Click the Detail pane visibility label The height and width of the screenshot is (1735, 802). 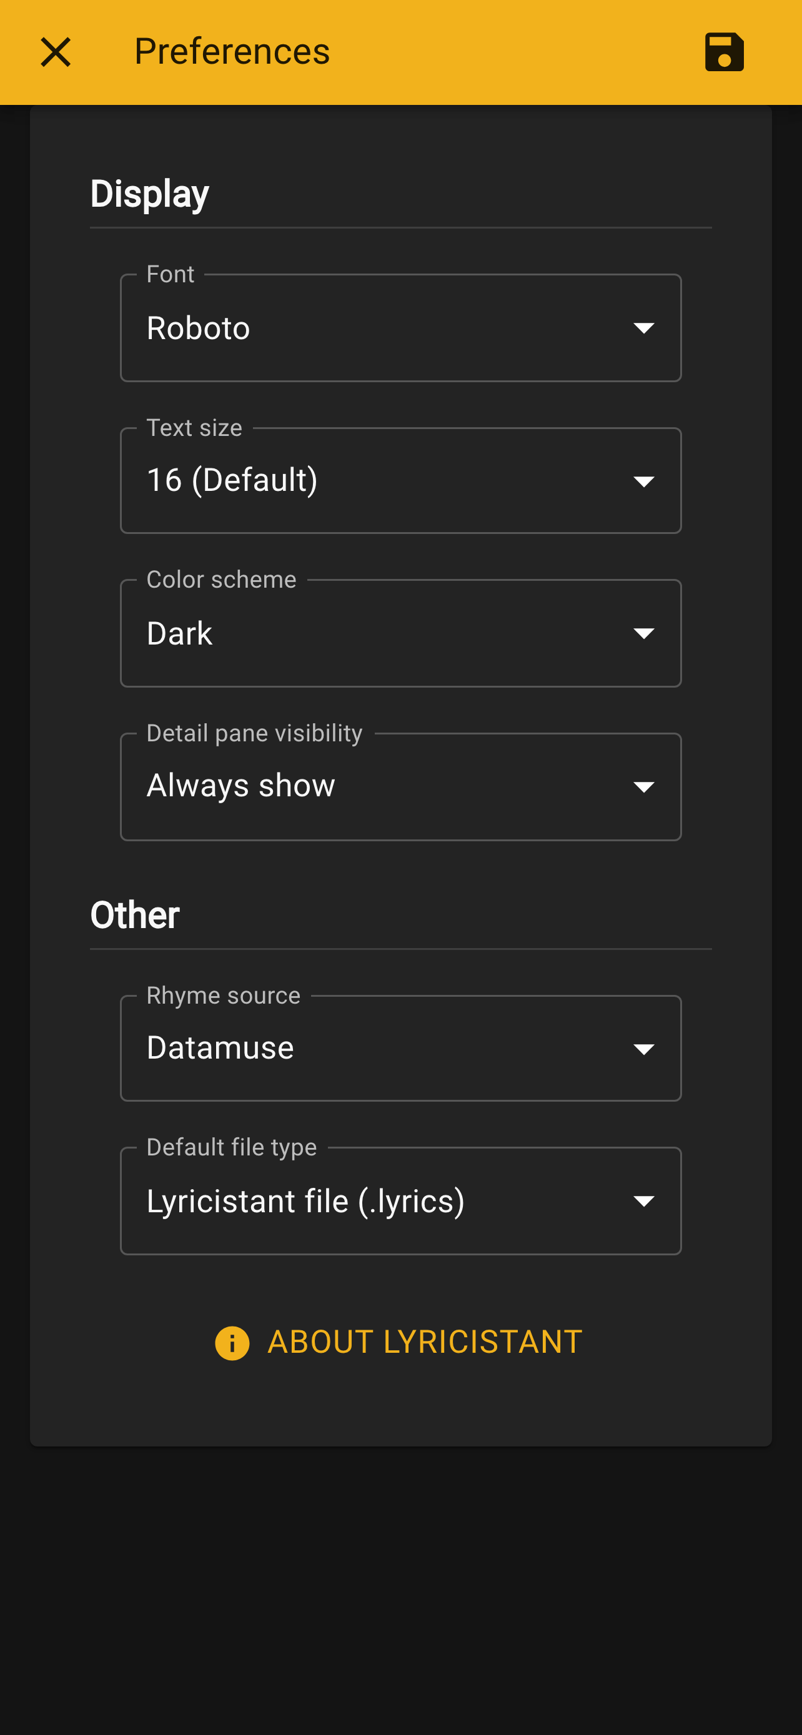coord(255,733)
